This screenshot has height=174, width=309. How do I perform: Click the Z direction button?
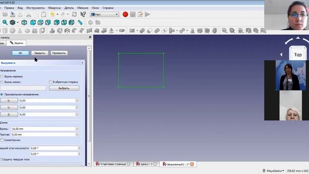[9, 115]
